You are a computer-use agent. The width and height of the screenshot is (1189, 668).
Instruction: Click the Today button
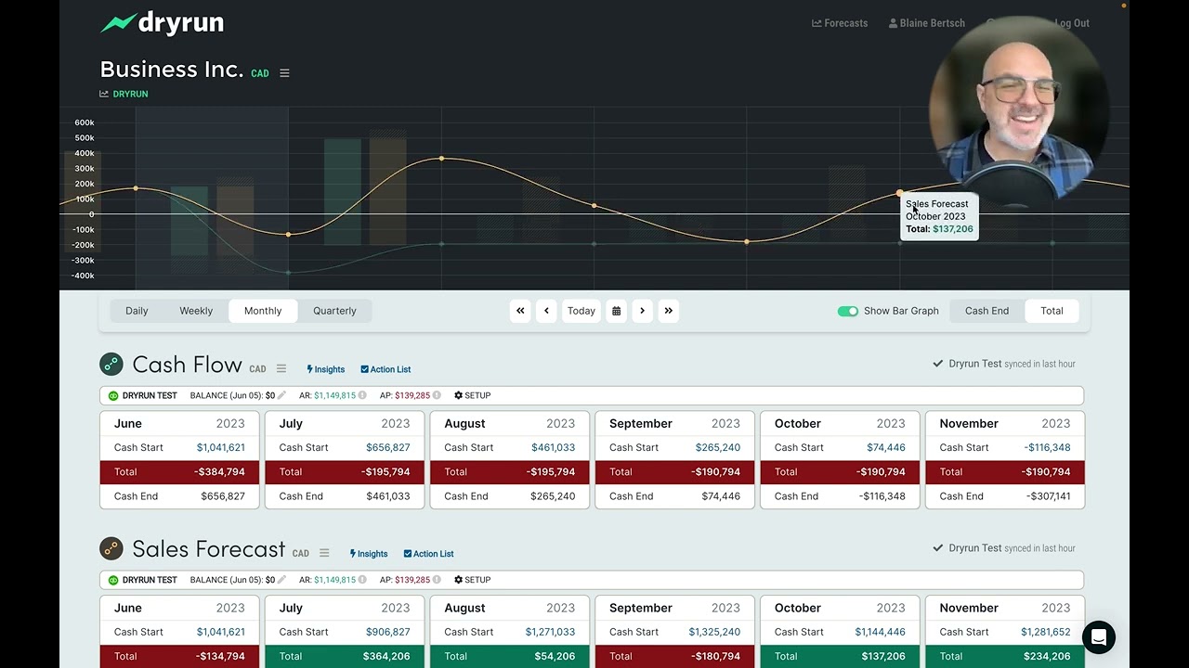[x=581, y=311]
